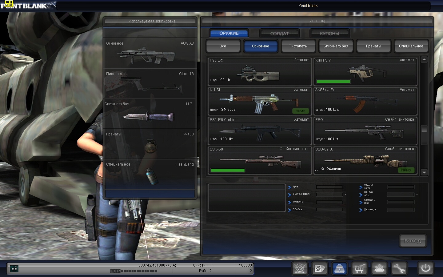Click the equipped AUG A3 primary slot
The height and width of the screenshot is (277, 443).
click(x=150, y=53)
